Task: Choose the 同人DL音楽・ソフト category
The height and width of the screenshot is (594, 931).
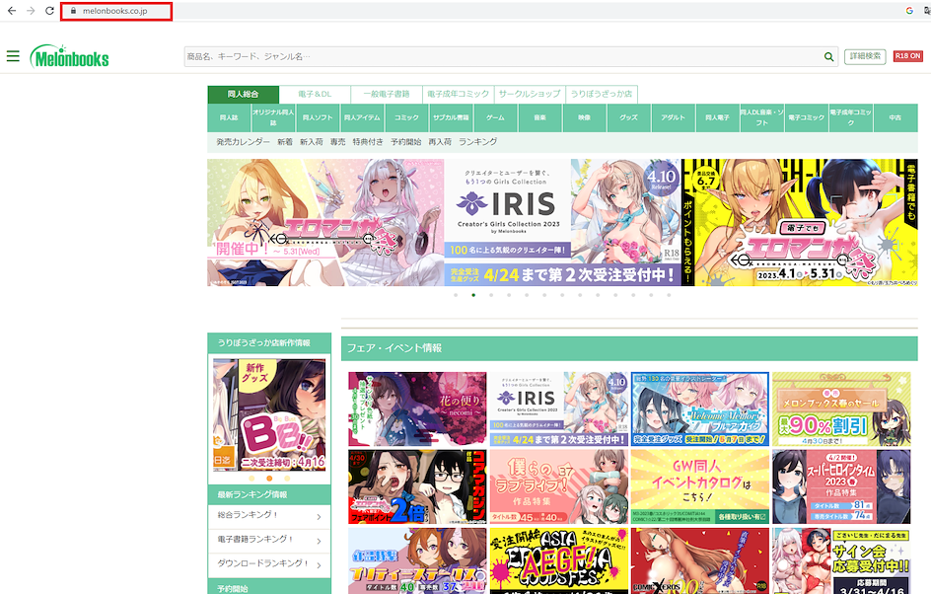Action: [x=761, y=117]
